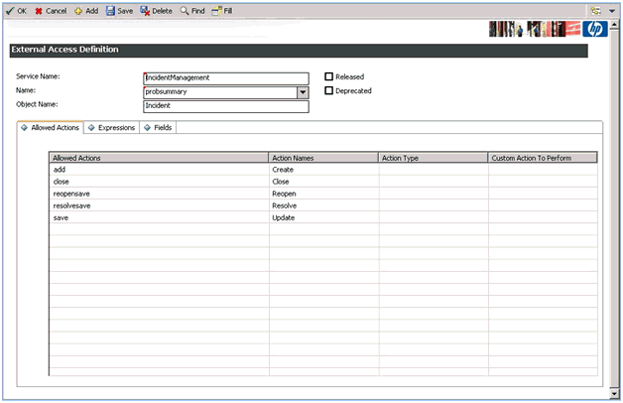The image size is (623, 403).
Task: Click the Action Names column header
Action: (323, 158)
